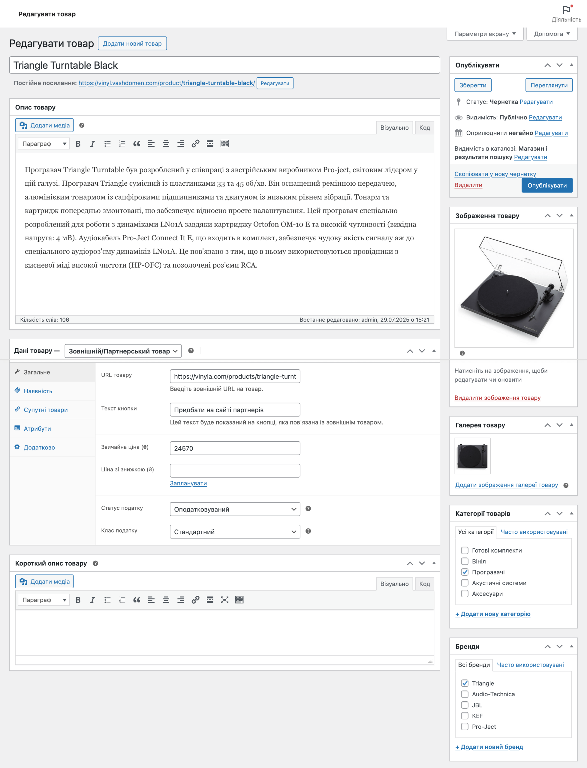Insert bulleted list in short description
The height and width of the screenshot is (768, 587).
point(107,600)
